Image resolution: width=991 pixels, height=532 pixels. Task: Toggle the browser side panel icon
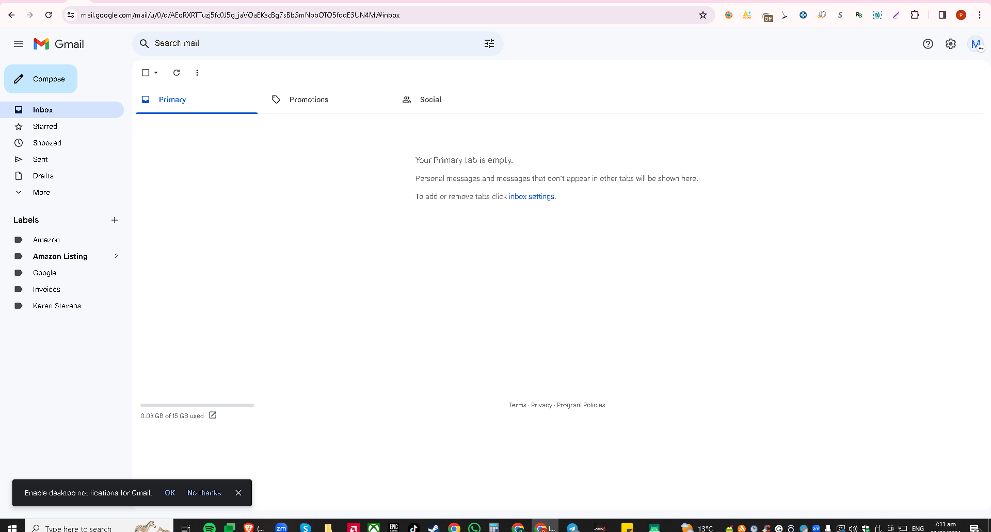pos(942,15)
